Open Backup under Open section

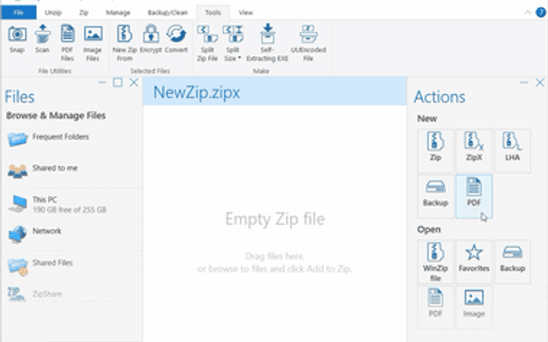[x=512, y=262]
